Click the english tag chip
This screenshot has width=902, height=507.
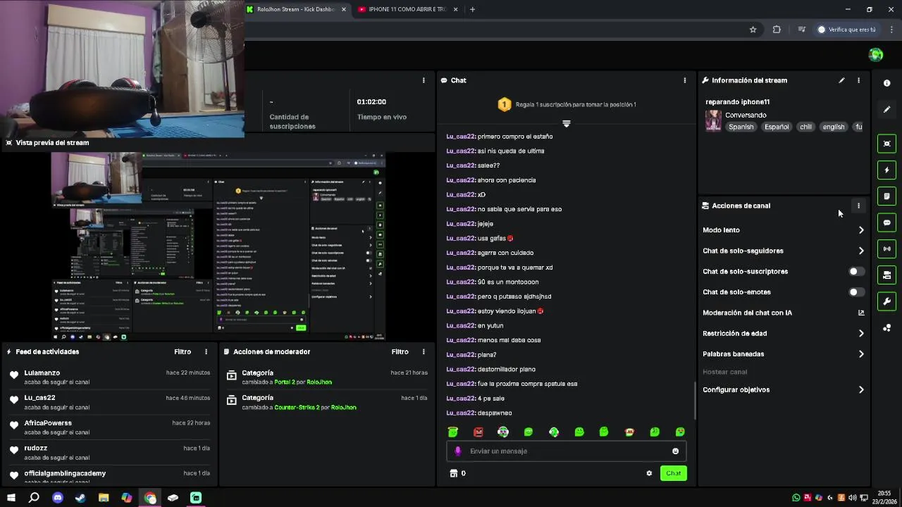(x=833, y=127)
